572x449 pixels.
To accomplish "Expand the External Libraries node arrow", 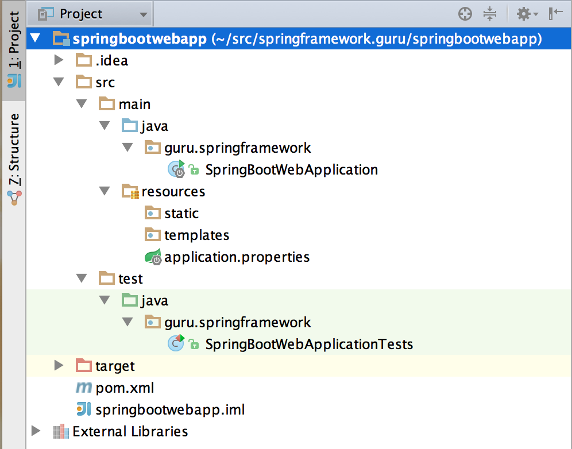I will (36, 431).
